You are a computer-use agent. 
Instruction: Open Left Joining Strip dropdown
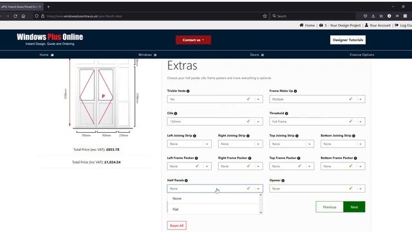(189, 144)
